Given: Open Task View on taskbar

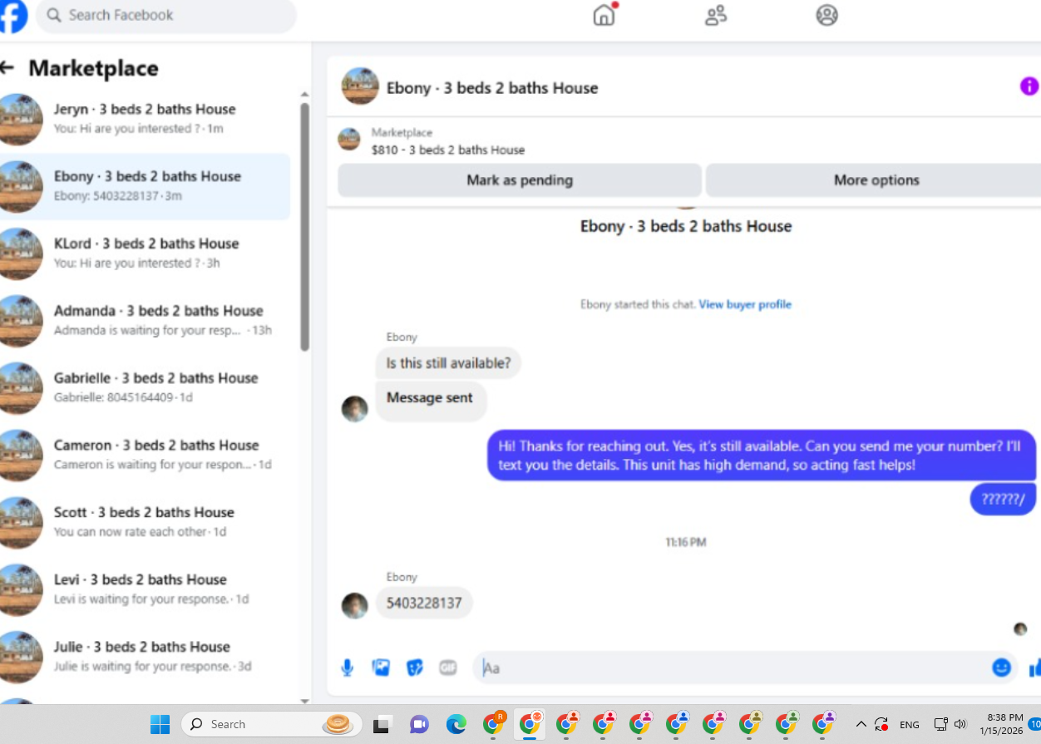Looking at the screenshot, I should coord(382,724).
